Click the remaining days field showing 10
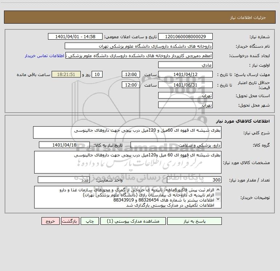The width and height of the screenshot is (280, 271). (97, 74)
